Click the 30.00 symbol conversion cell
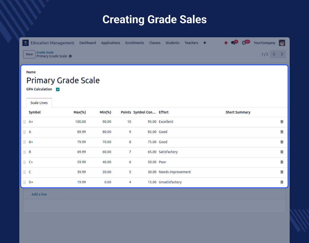This screenshot has height=243, width=309. 152,172
